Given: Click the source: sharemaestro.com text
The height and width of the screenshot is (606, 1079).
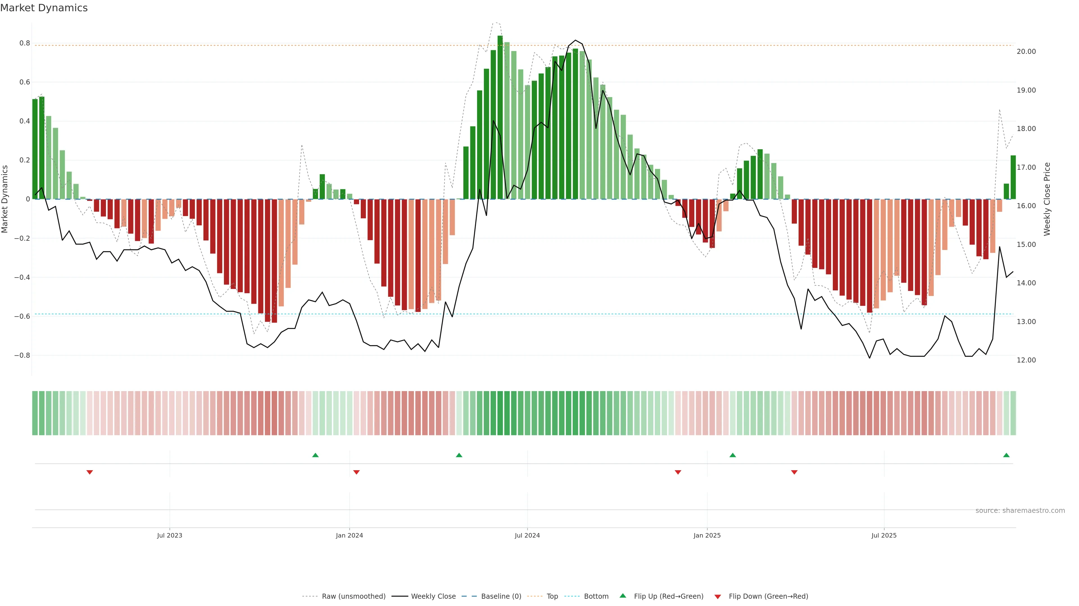Looking at the screenshot, I should click(1020, 511).
